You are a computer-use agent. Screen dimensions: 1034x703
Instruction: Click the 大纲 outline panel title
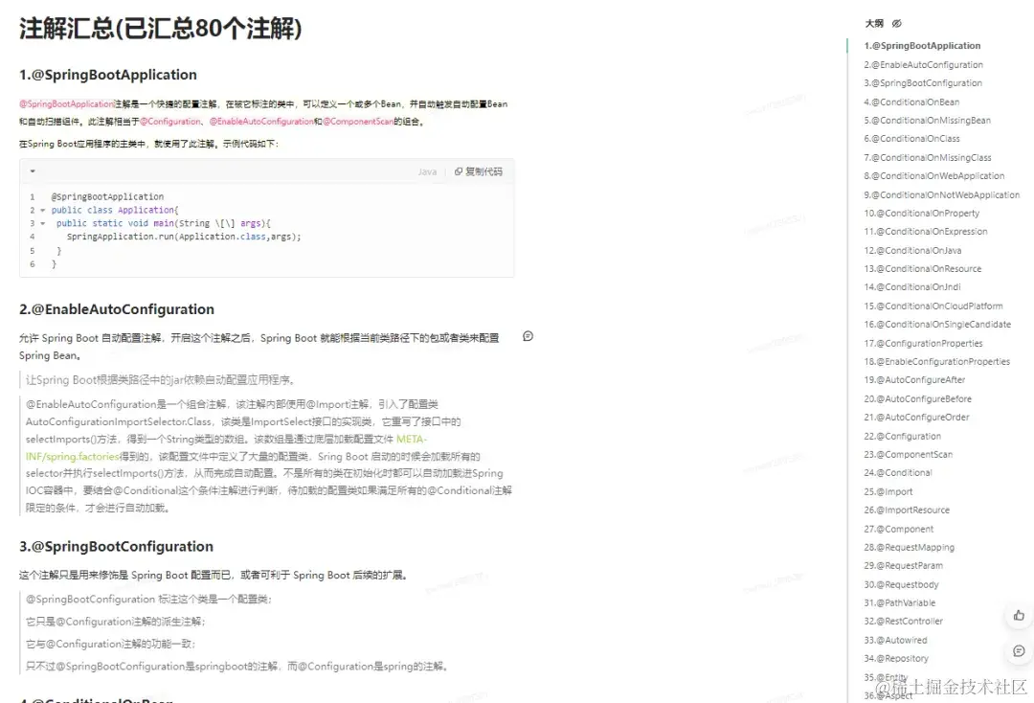[x=874, y=24]
